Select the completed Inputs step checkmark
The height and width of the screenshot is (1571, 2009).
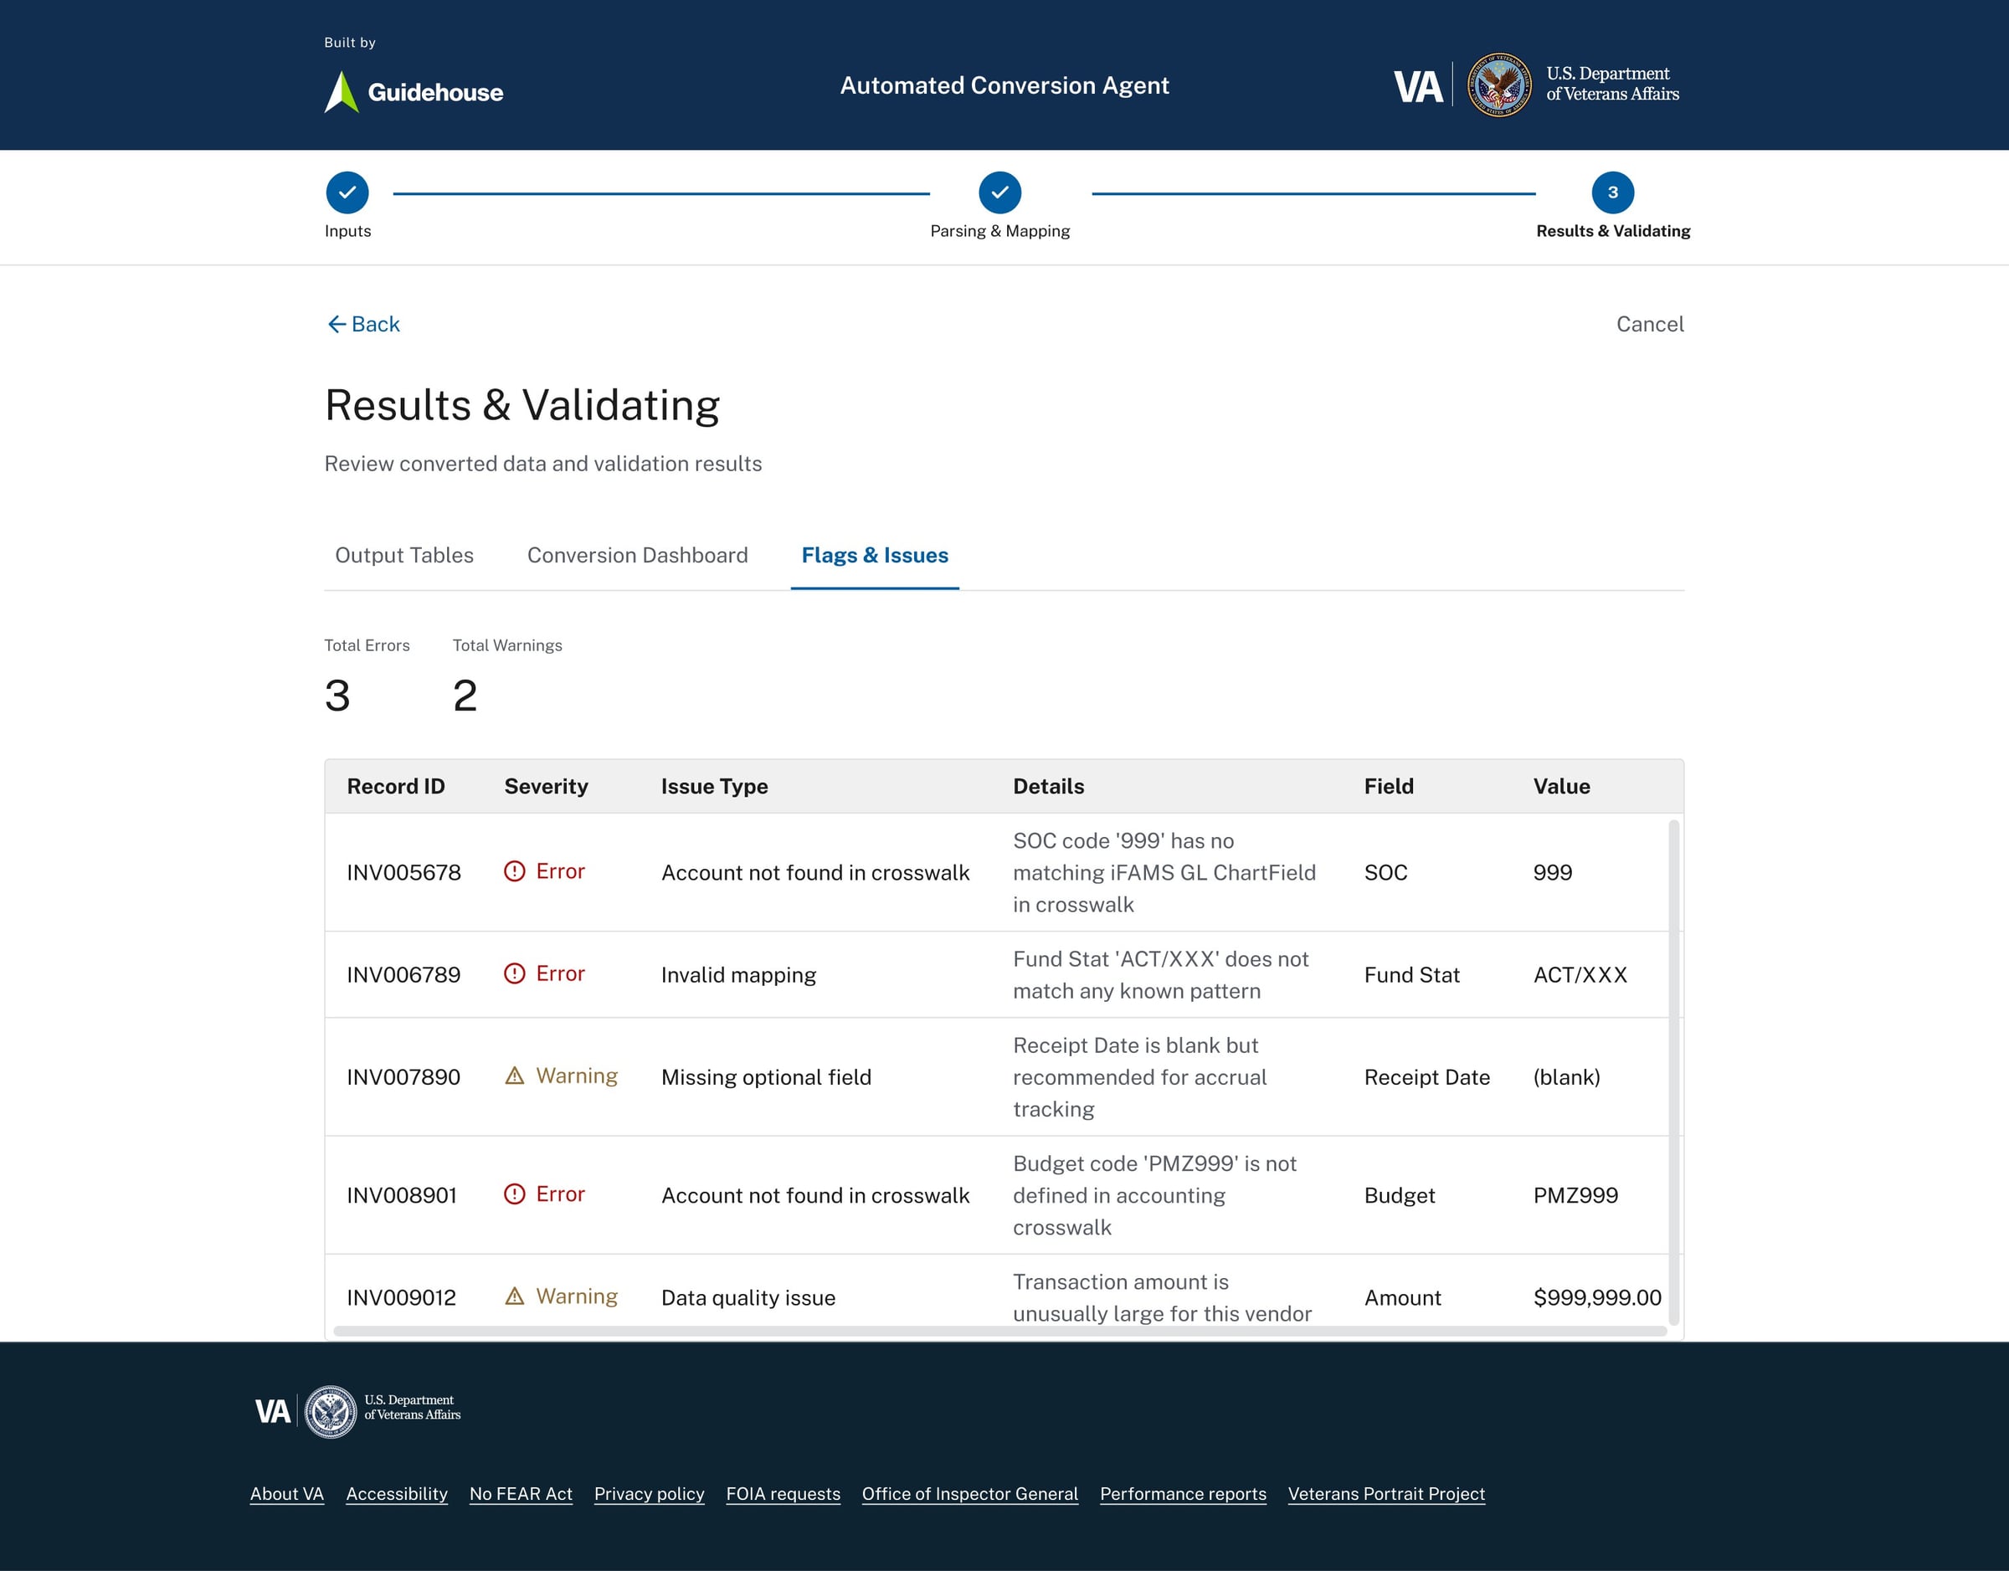coord(346,193)
